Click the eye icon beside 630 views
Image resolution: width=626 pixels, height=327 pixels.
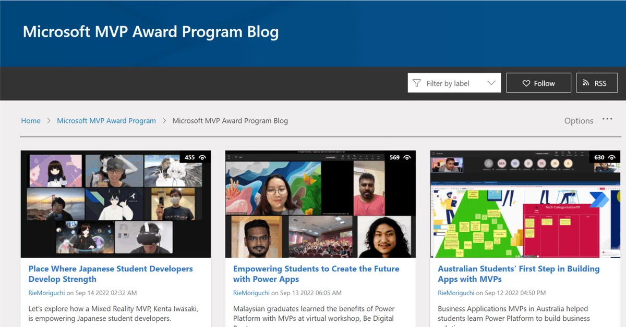coord(612,157)
